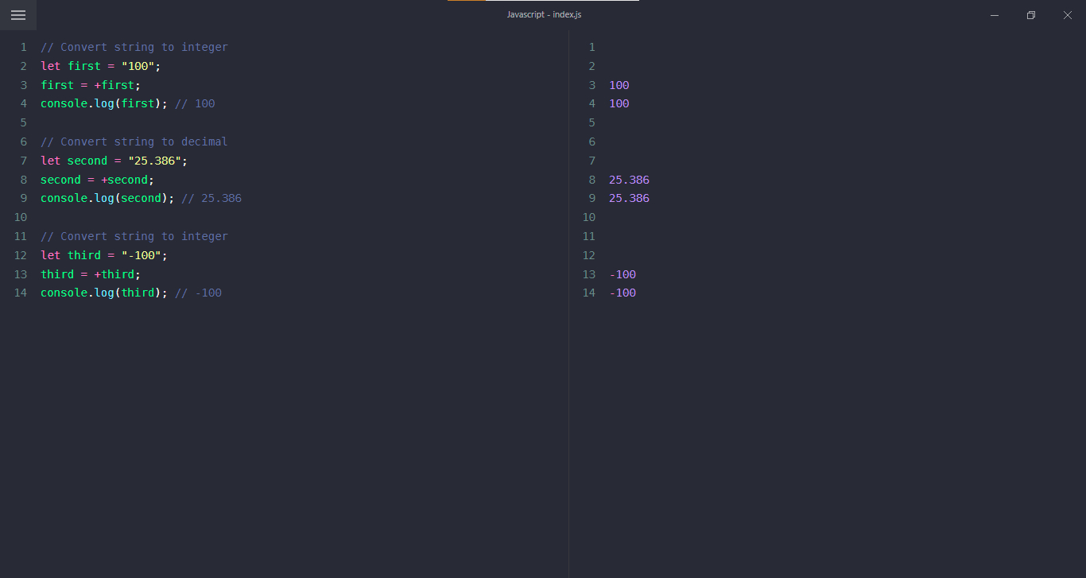Viewport: 1086px width, 578px height.
Task: Click output value -100 on output line 13
Action: [623, 274]
